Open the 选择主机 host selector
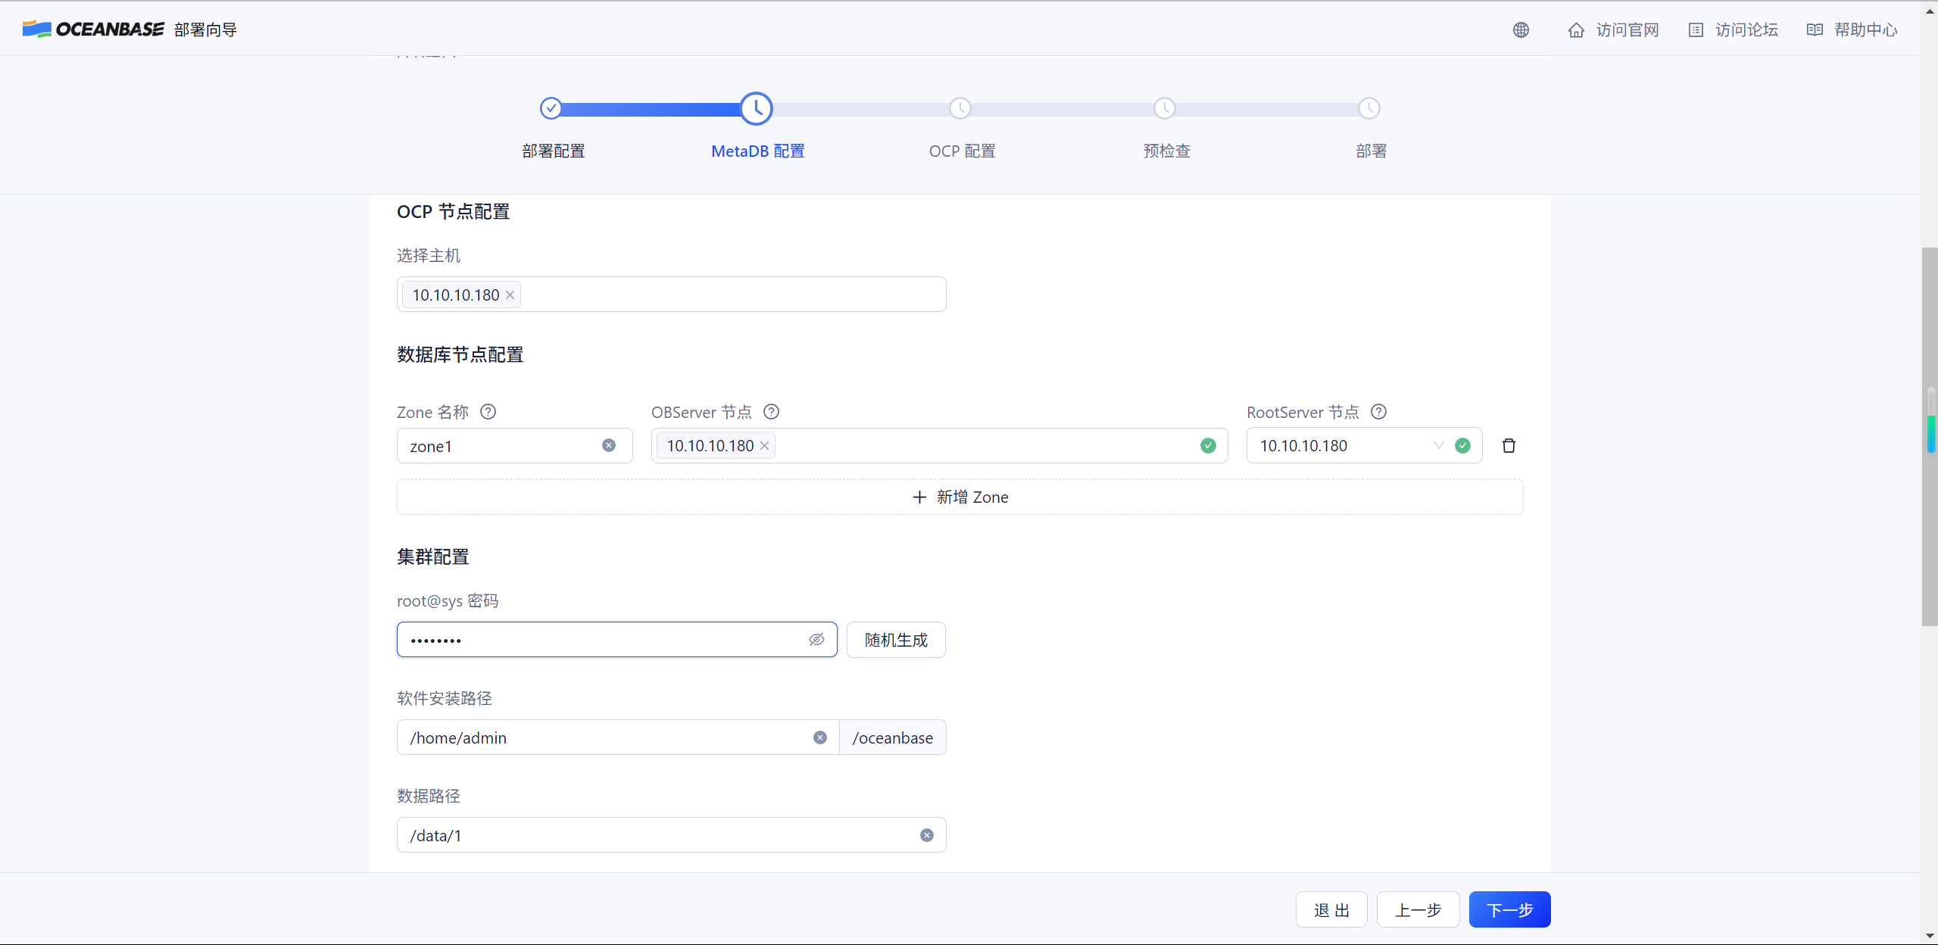 (727, 295)
